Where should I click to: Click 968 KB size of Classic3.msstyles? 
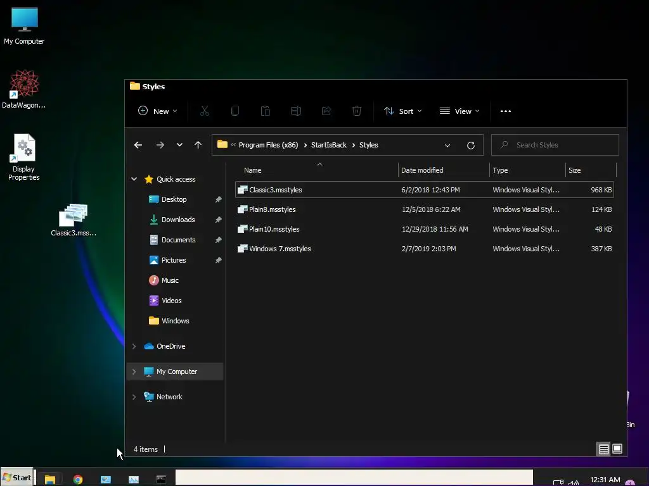(601, 190)
